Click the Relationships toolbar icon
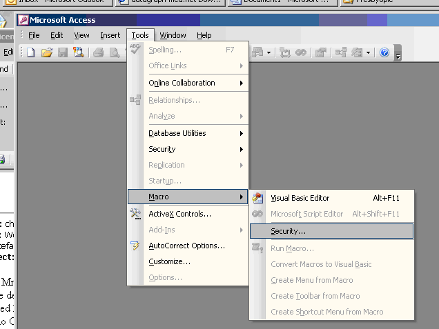The height and width of the screenshot is (329, 439). [341, 52]
